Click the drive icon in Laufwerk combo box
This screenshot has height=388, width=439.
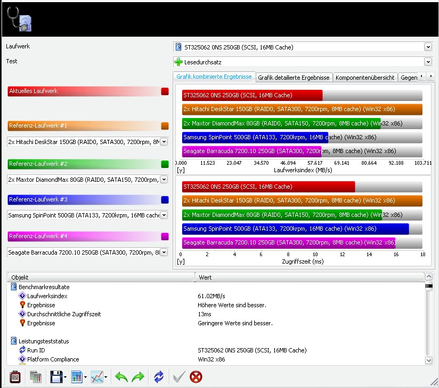pos(178,47)
